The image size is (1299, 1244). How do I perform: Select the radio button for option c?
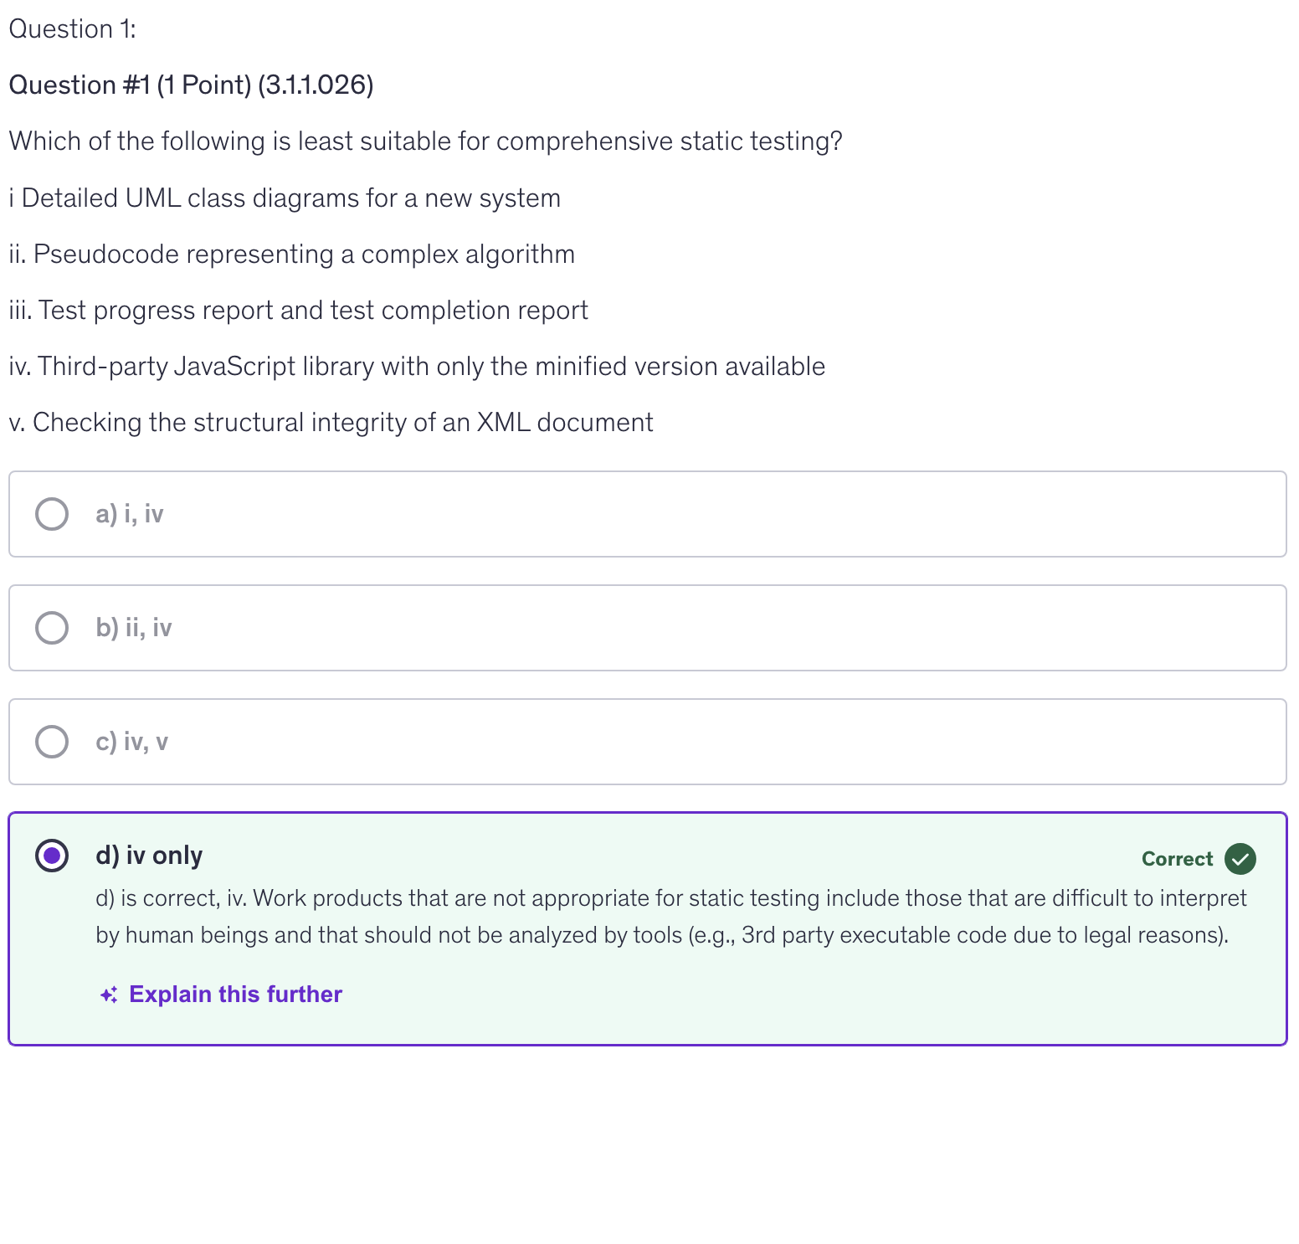click(x=52, y=742)
